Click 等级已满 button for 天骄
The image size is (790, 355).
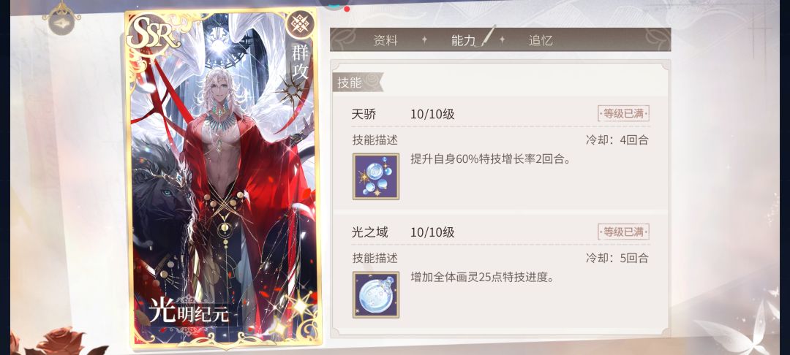click(x=623, y=114)
